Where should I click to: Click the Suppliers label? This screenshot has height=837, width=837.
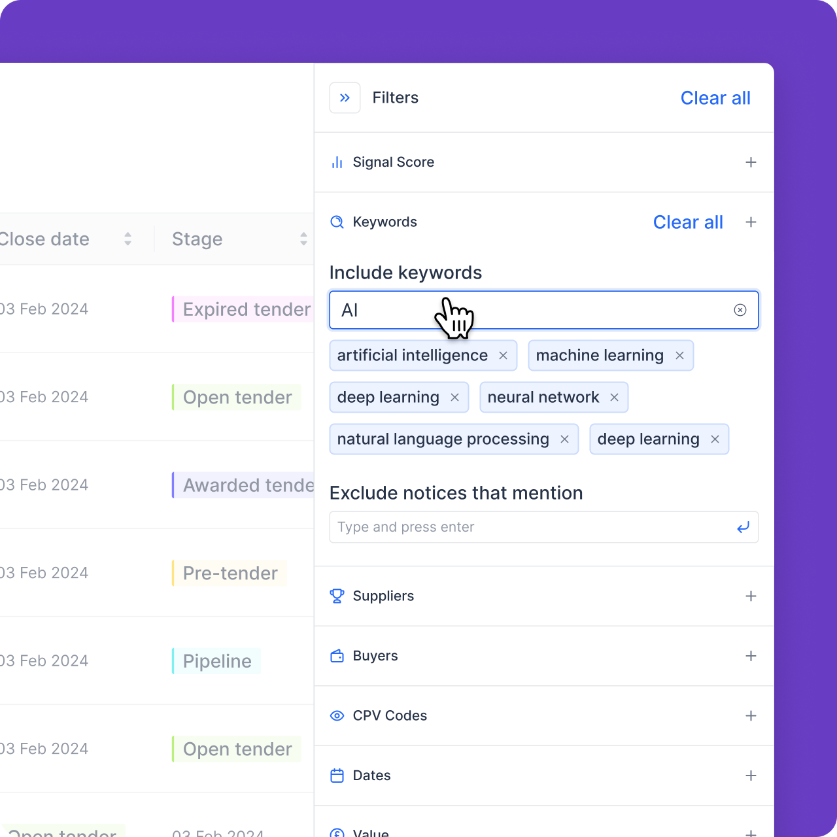point(383,596)
